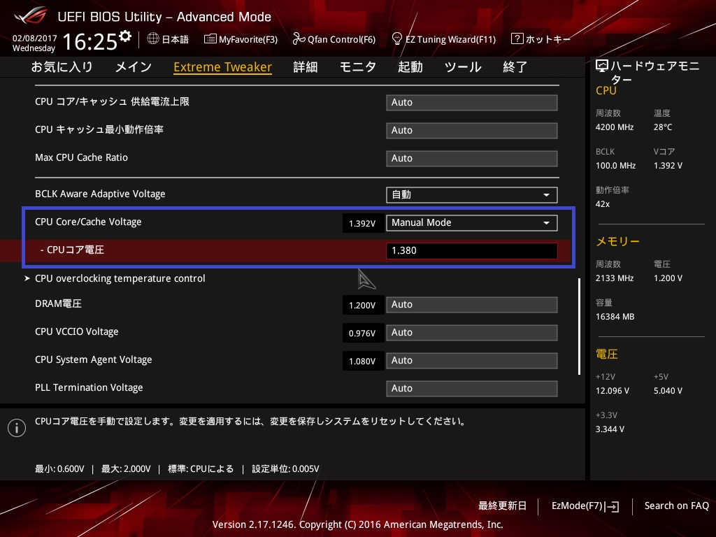Click the 2133 MHz memory frequency value
Image resolution: width=716 pixels, height=537 pixels.
click(615, 278)
